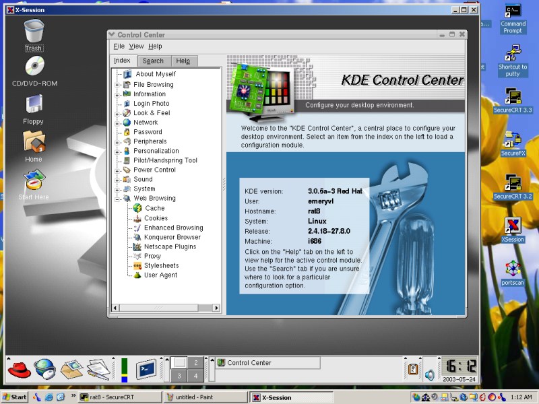The width and height of the screenshot is (539, 404).
Task: Open the web browser globe icon in panel
Action: click(x=44, y=369)
